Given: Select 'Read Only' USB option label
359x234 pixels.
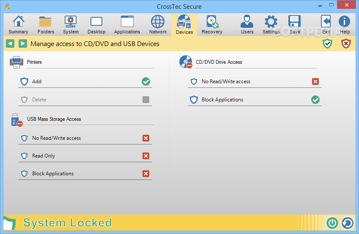Looking at the screenshot, I should point(44,156).
